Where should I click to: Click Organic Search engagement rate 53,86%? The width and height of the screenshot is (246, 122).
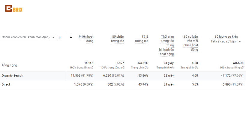coord(142,76)
